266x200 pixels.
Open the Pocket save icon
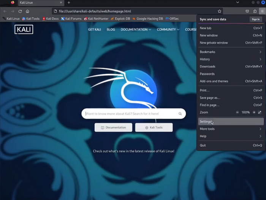247,11
